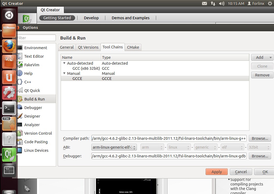This screenshot has width=274, height=194.
Task: Click the Cancel button
Action: [241, 172]
